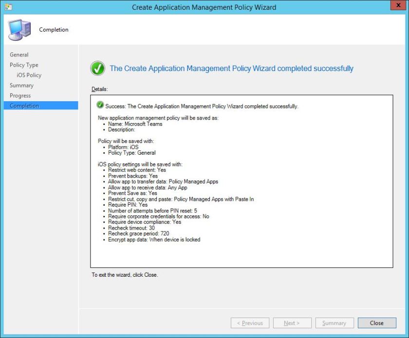Click the disabled Next button
This screenshot has width=409, height=338.
pyautogui.click(x=292, y=322)
